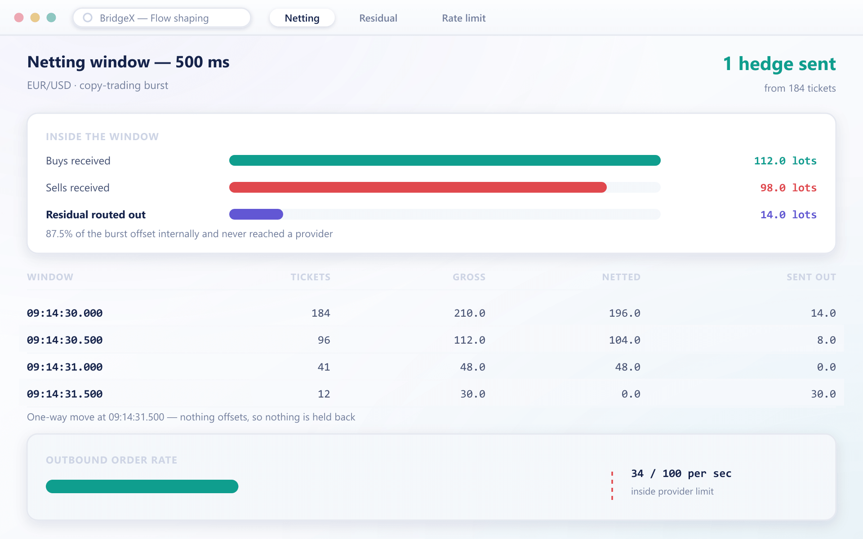This screenshot has width=863, height=539.
Task: Click the 196.0 netted cell
Action: click(x=624, y=313)
